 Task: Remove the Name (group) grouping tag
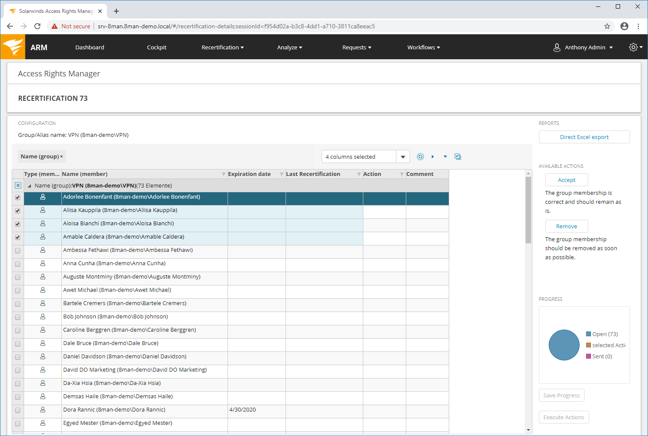61,157
